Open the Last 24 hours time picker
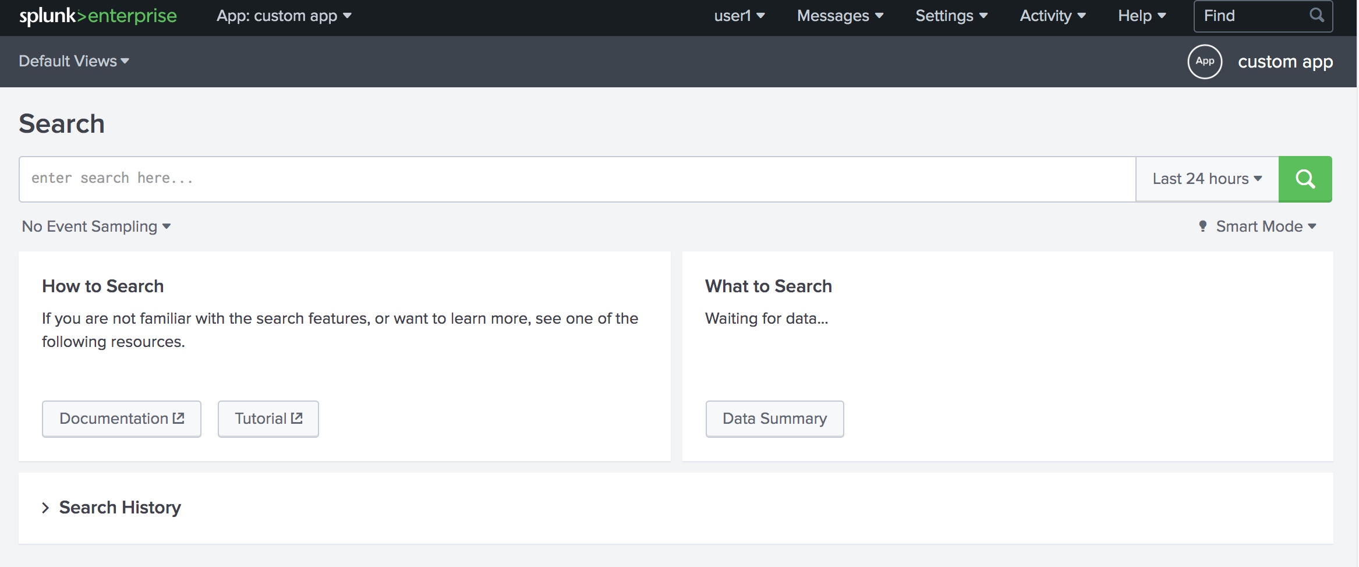1359x567 pixels. (1207, 179)
